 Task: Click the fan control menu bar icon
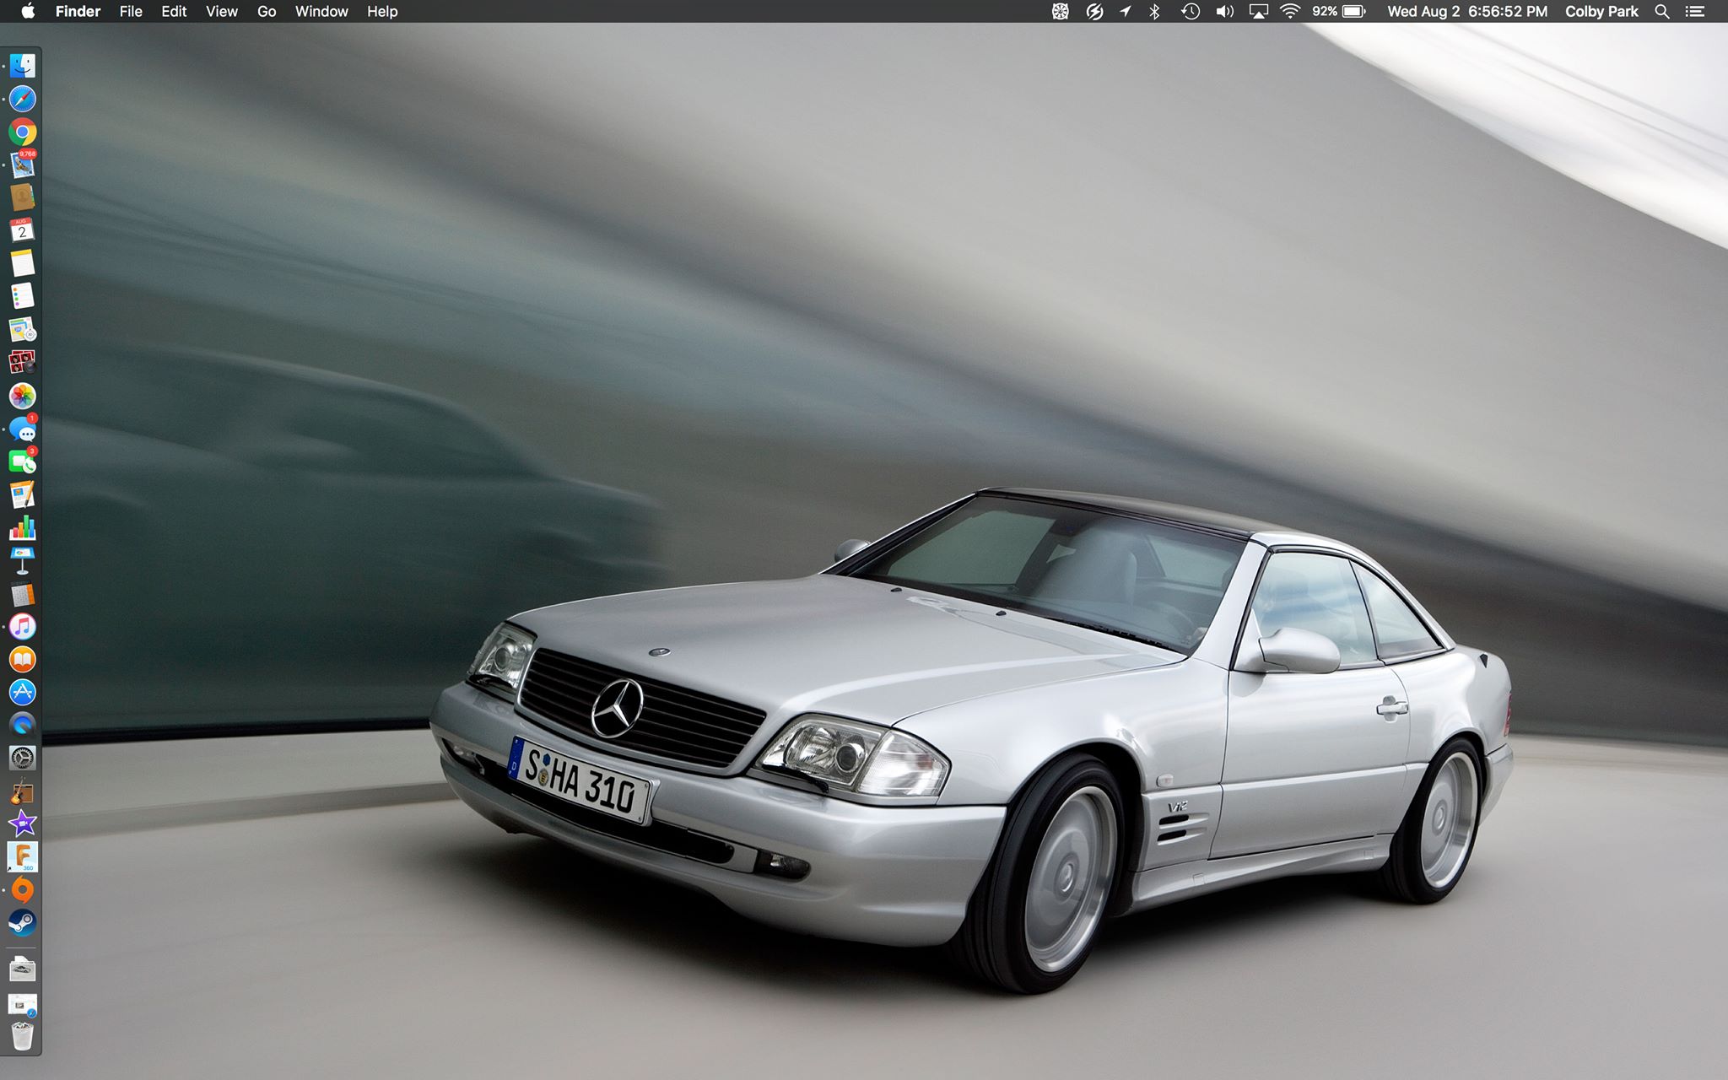1061,11
